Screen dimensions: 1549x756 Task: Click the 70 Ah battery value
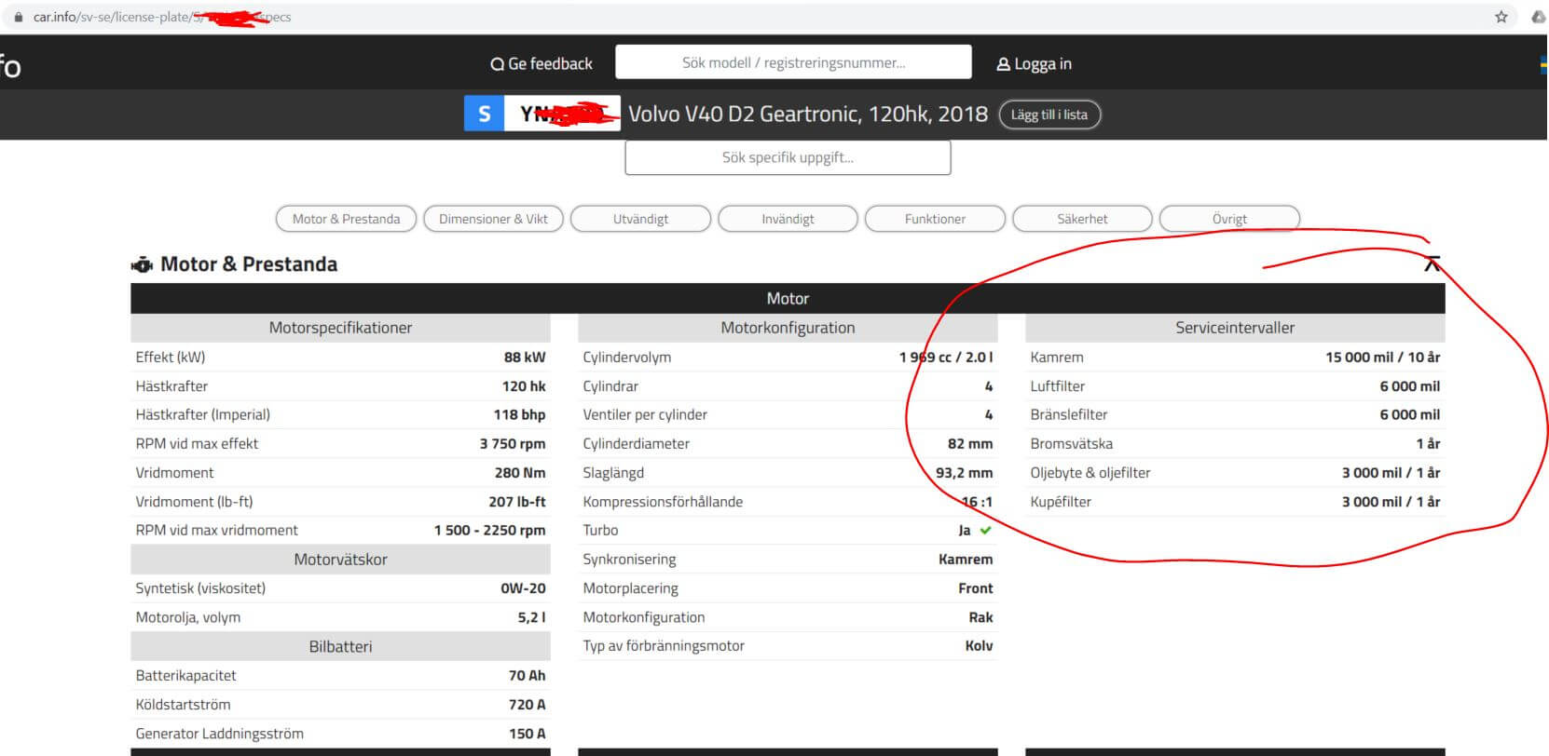[x=528, y=676]
